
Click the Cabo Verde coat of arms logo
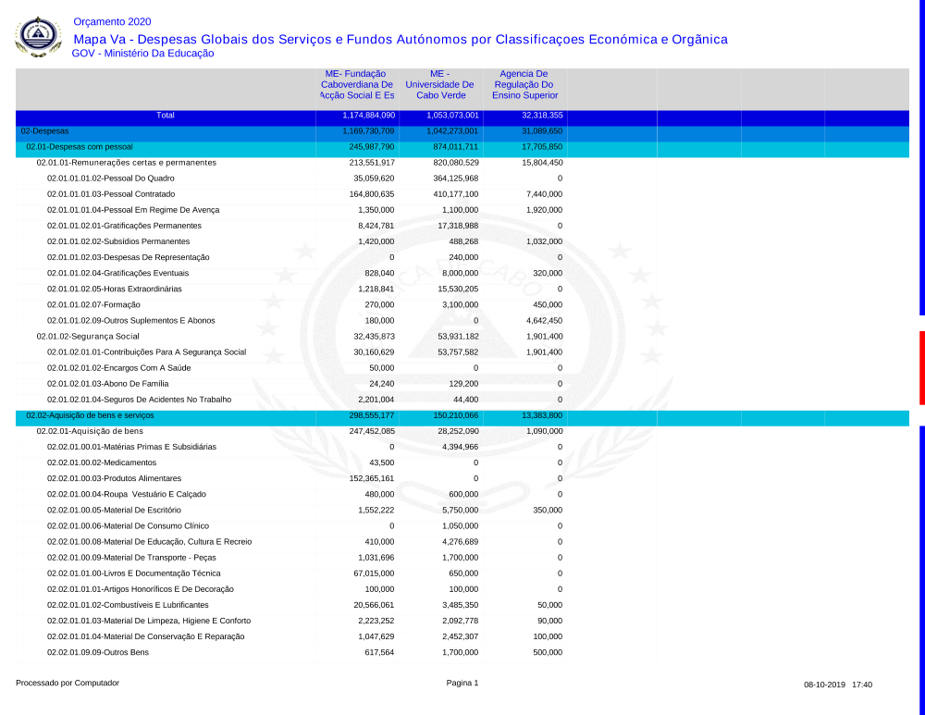[38, 36]
